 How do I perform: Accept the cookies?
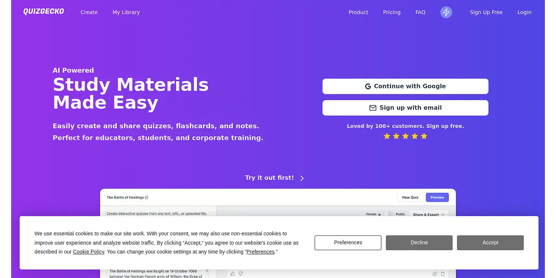[x=490, y=243]
